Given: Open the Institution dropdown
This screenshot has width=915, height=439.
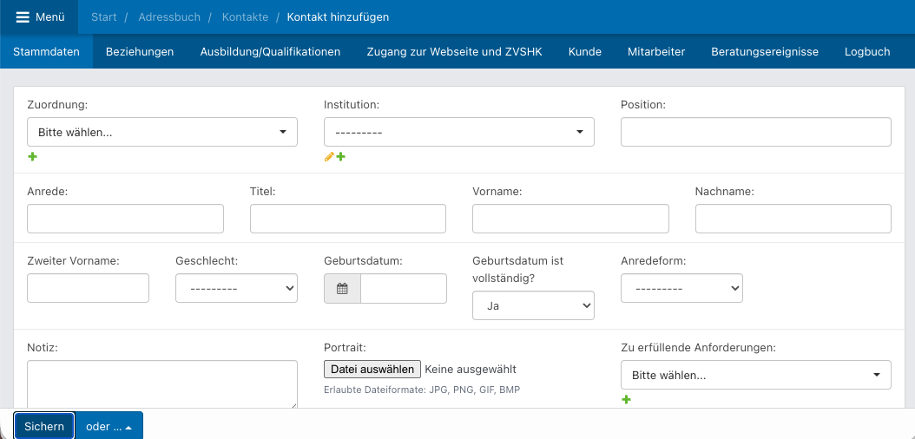Looking at the screenshot, I should [459, 132].
